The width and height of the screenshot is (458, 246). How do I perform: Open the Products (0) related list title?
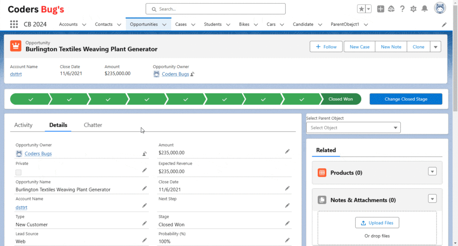click(x=346, y=173)
